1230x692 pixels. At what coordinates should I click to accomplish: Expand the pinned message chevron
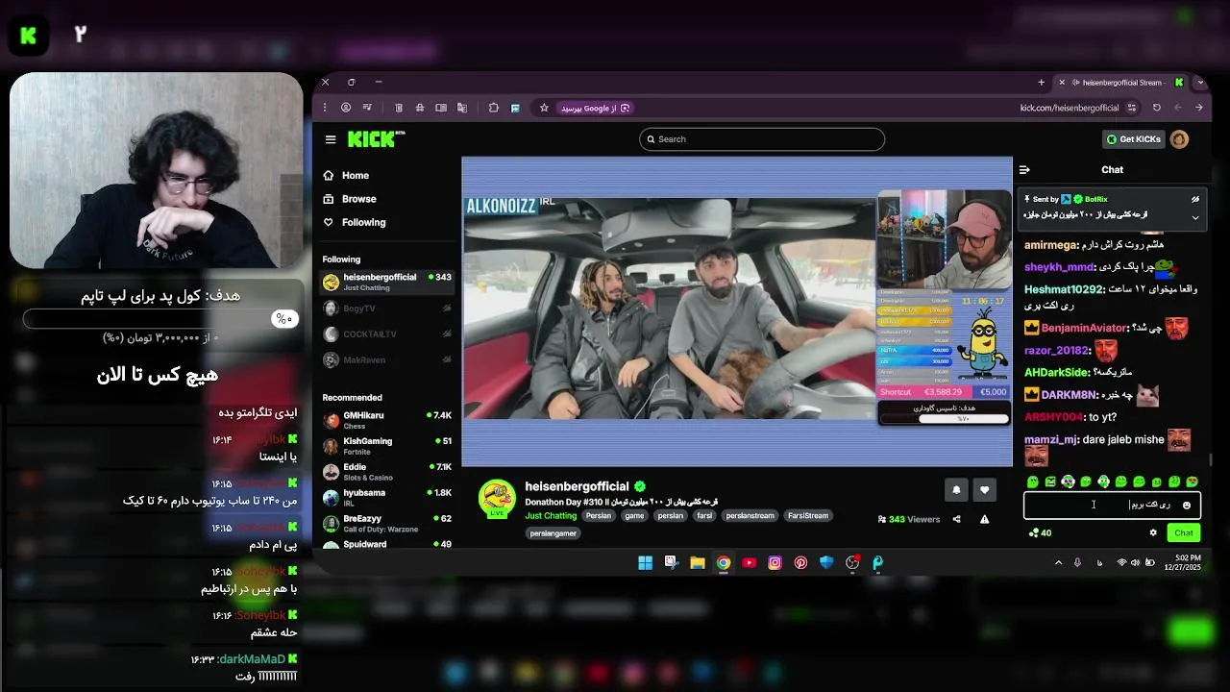coord(1195,217)
